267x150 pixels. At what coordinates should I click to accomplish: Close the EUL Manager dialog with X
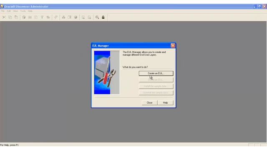point(173,45)
